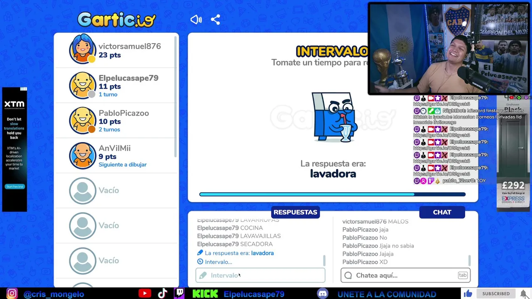The width and height of the screenshot is (532, 299).
Task: Click the victorsamuel876 MALOS chat message
Action: (375, 222)
